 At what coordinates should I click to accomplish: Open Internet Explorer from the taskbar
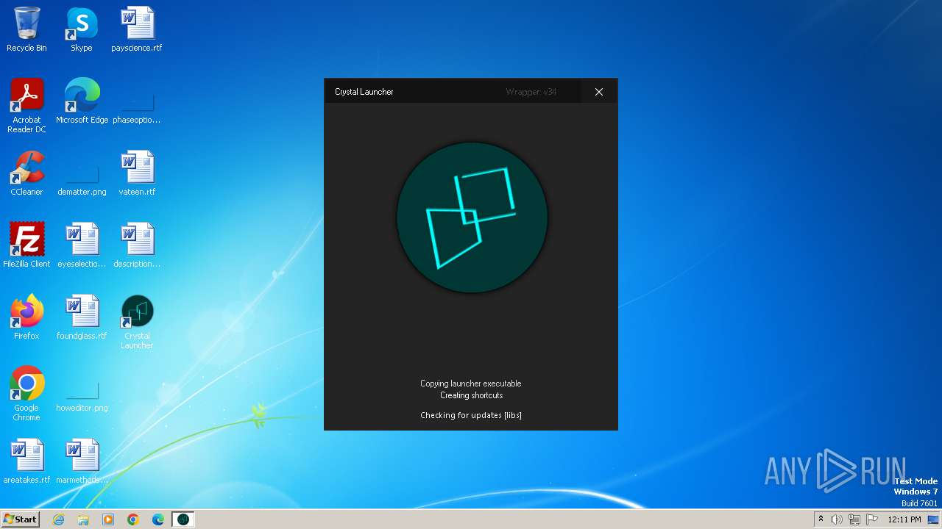pyautogui.click(x=59, y=519)
